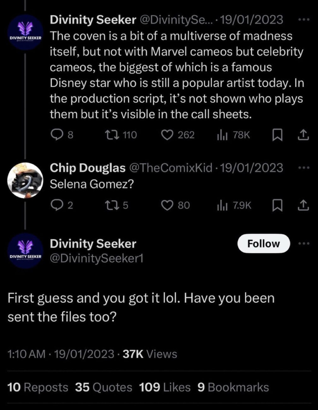View the 10 Reposts list
The width and height of the screenshot is (318, 410).
click(x=38, y=387)
